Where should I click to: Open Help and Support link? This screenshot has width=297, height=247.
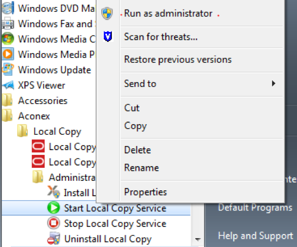point(256,236)
